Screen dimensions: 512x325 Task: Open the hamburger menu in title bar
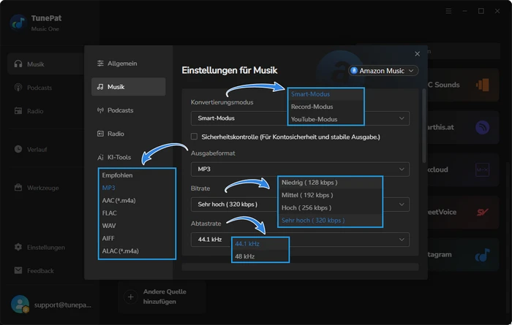click(448, 11)
